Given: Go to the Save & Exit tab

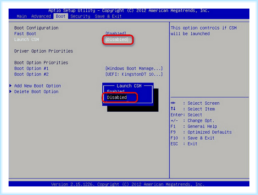Looking at the screenshot, I should click(108, 16).
